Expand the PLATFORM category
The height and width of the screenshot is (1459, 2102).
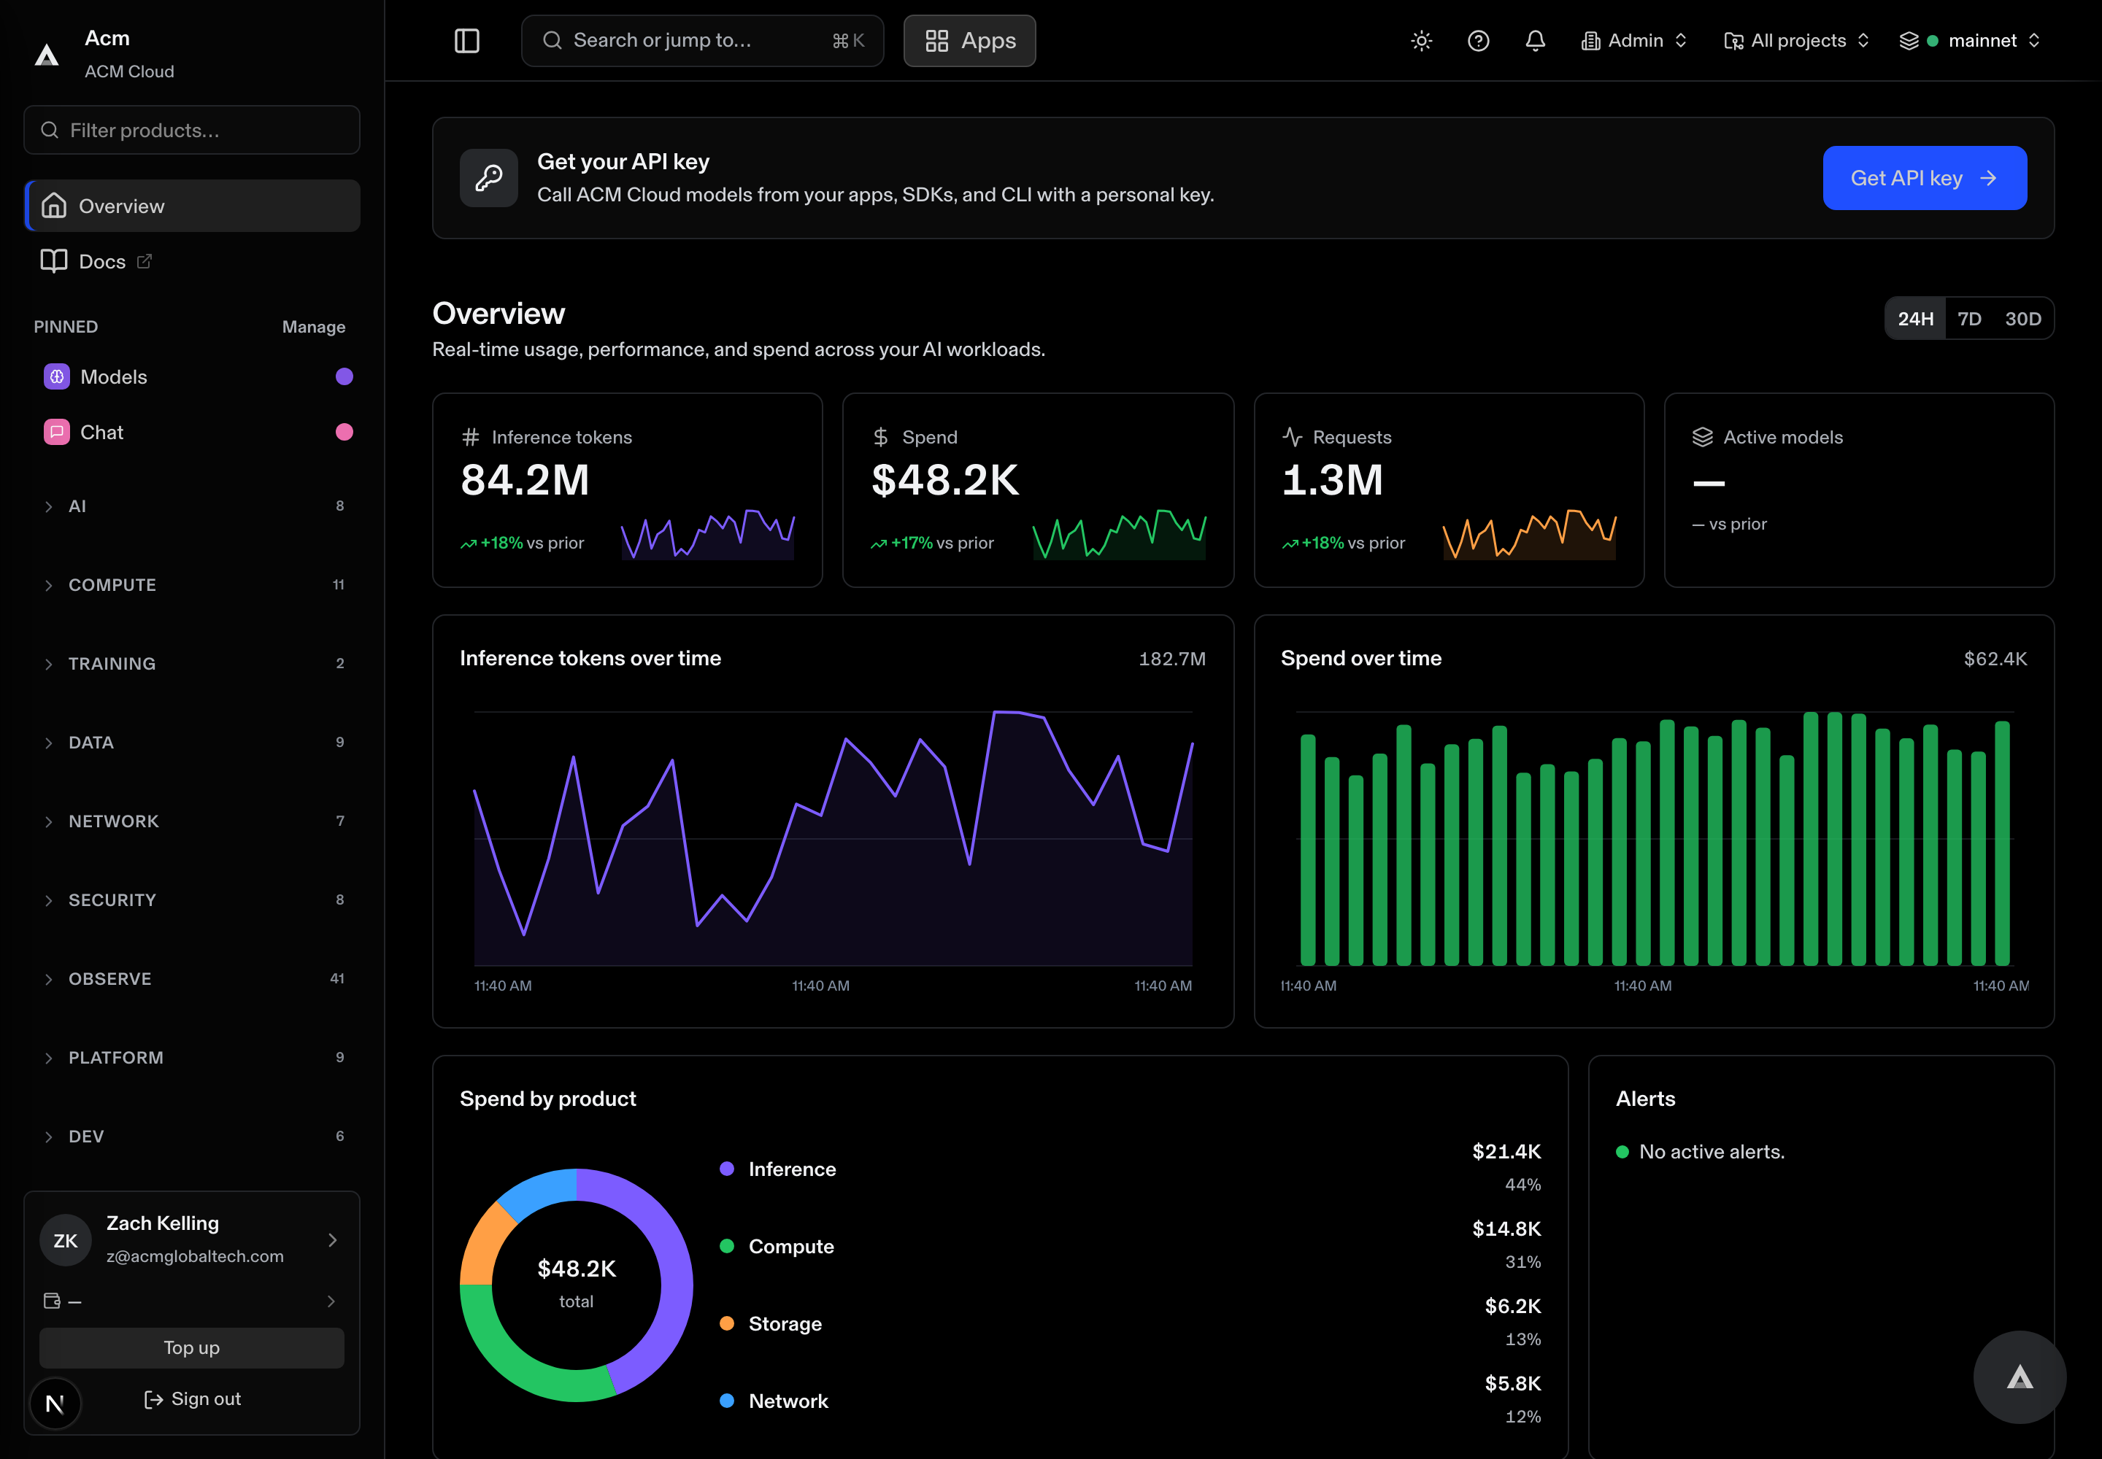(192, 1057)
